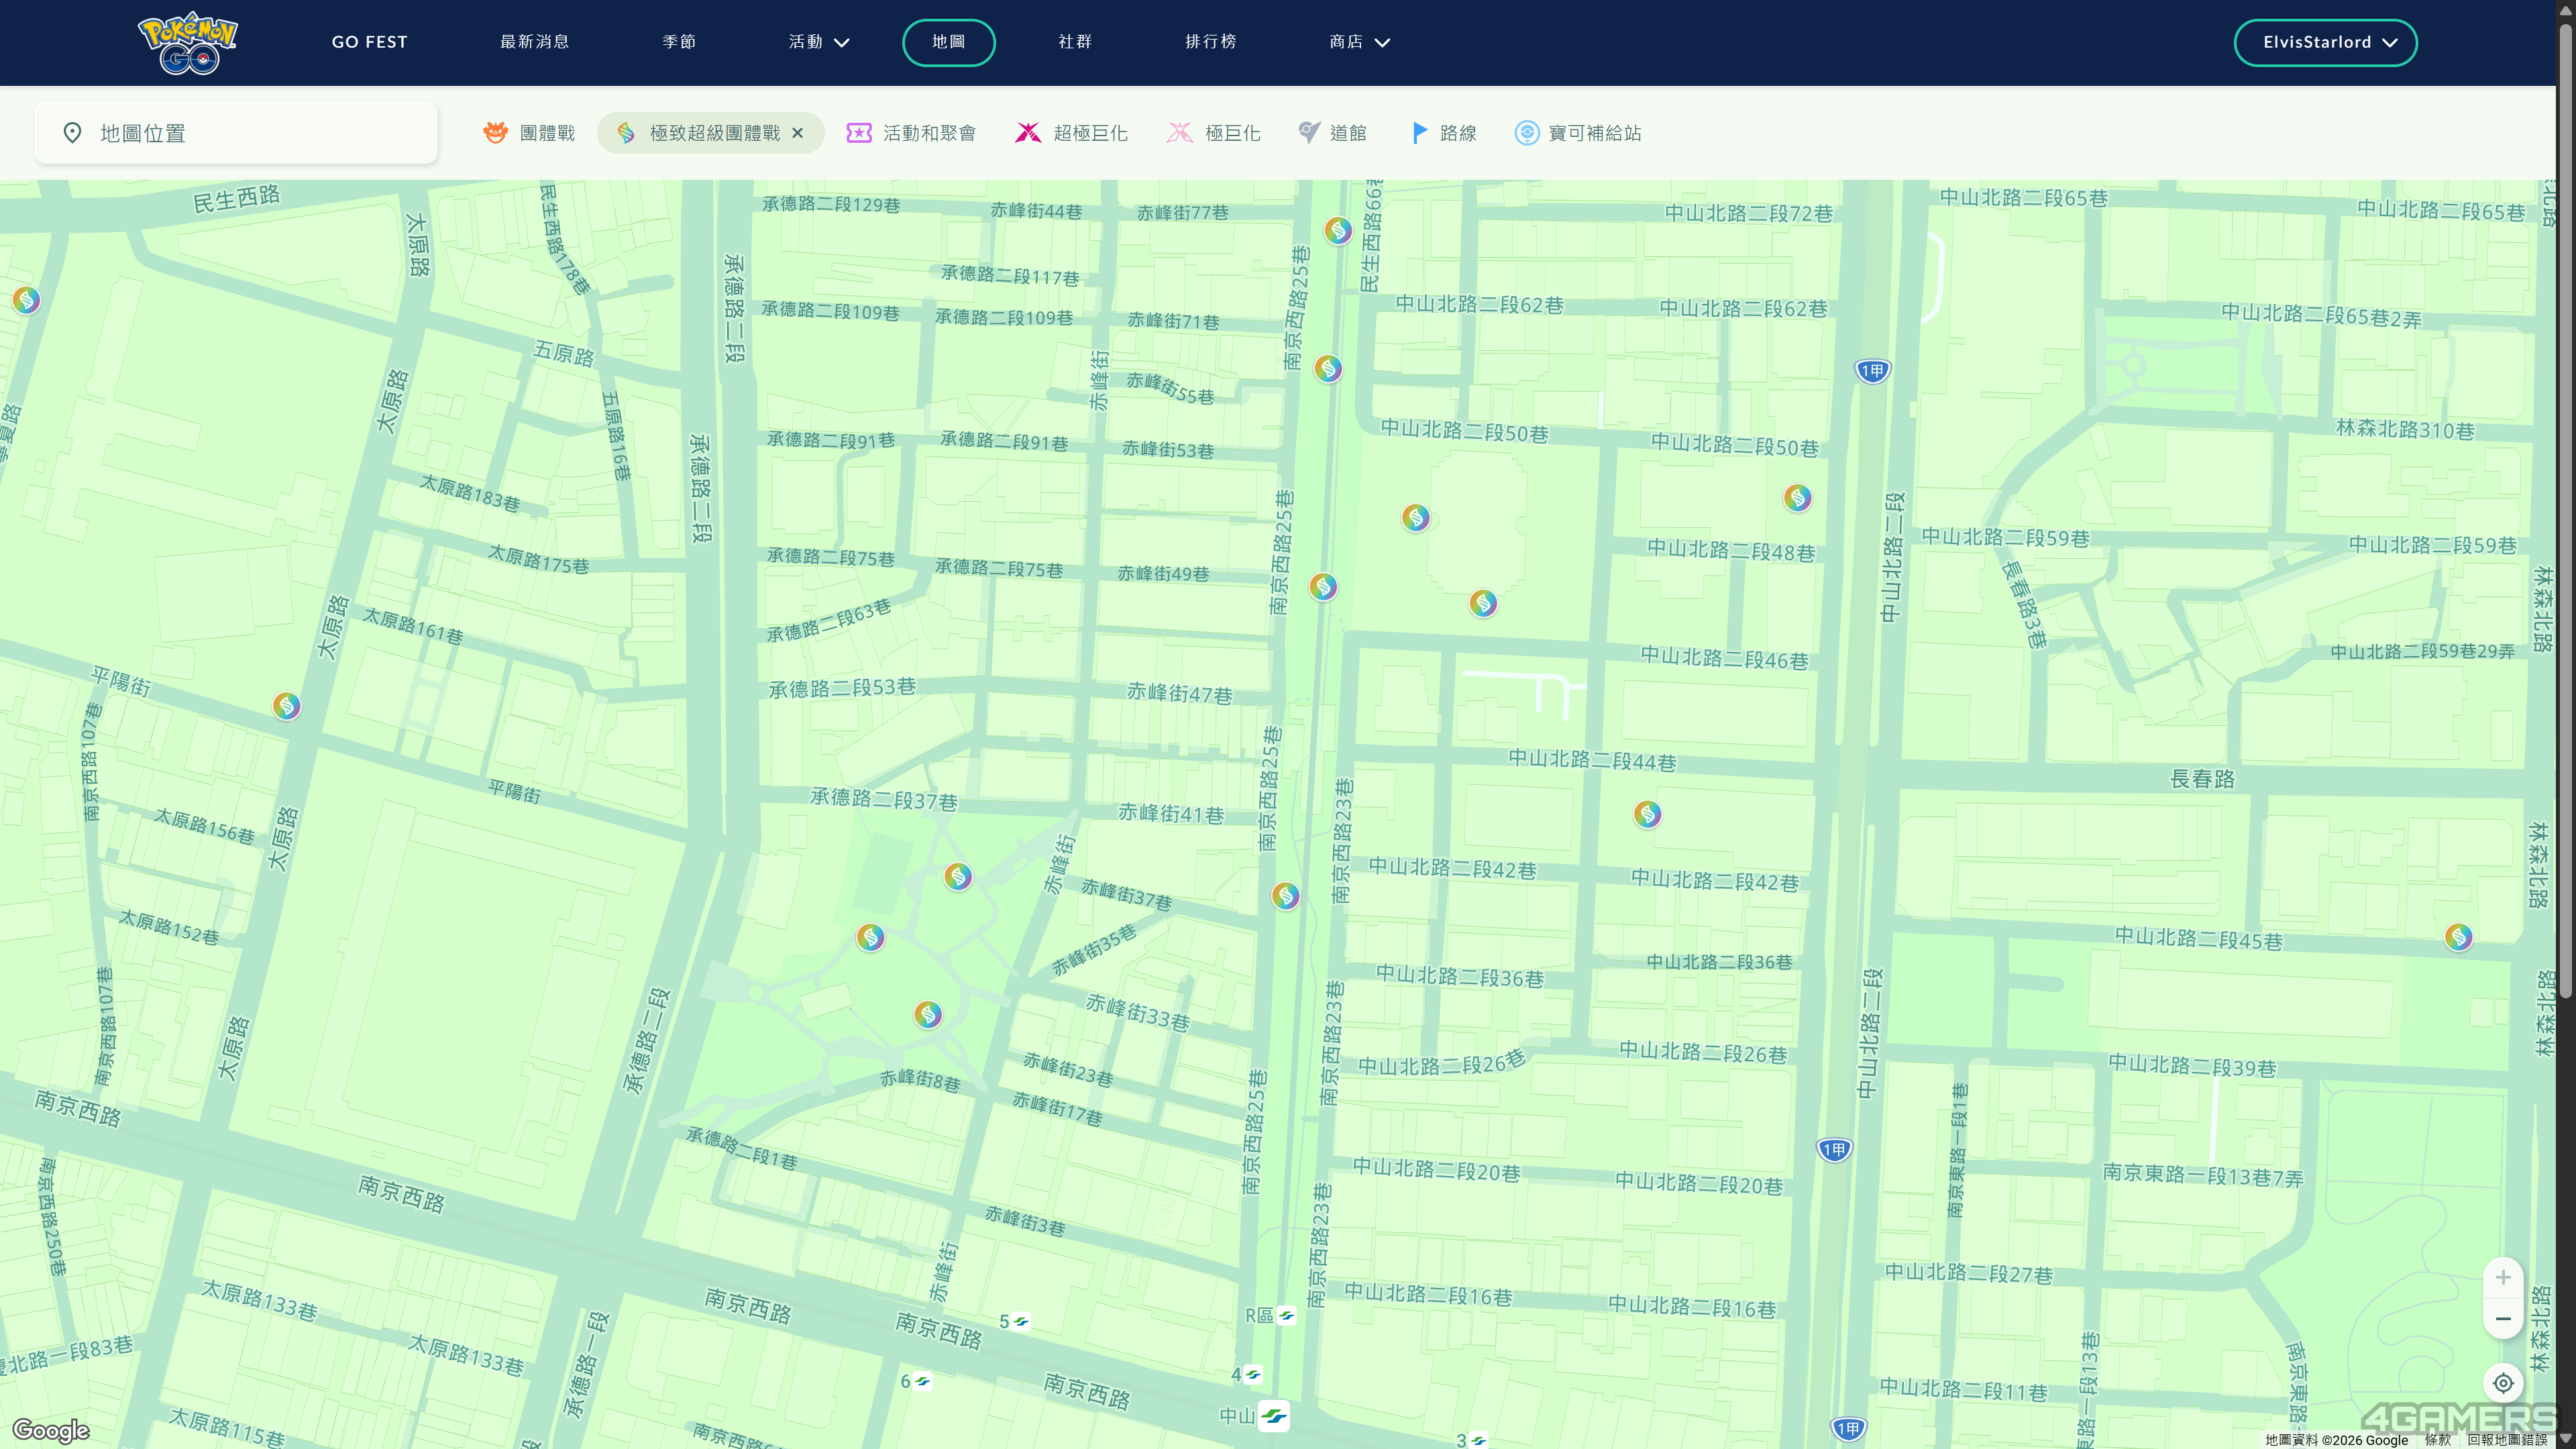Click the 地圖位置 search field
The height and width of the screenshot is (1449, 2576).
[236, 133]
